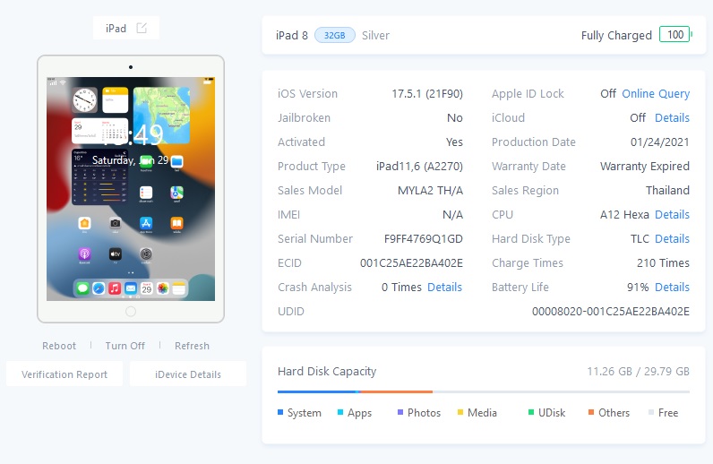Open iDevice Details
This screenshot has height=464, width=713.
click(188, 374)
